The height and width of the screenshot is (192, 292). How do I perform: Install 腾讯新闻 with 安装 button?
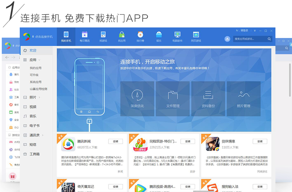(x=116, y=141)
